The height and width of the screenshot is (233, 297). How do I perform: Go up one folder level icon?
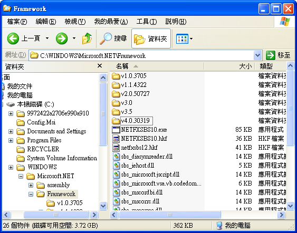tap(87, 38)
